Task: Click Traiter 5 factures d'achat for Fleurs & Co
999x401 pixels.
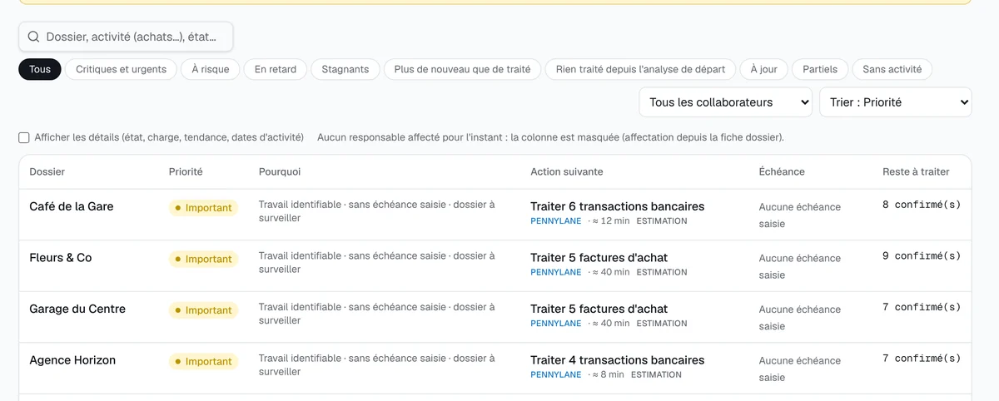Action: (x=599, y=258)
